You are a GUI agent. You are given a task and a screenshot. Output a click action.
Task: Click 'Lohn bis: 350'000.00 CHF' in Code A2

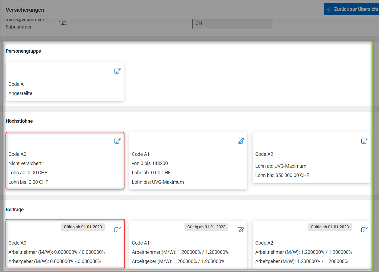282,175
